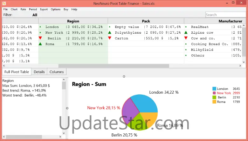Image resolution: width=248 pixels, height=141 pixels.
Task: Click the green up trend arrow beside London
Action: pyautogui.click(x=40, y=27)
